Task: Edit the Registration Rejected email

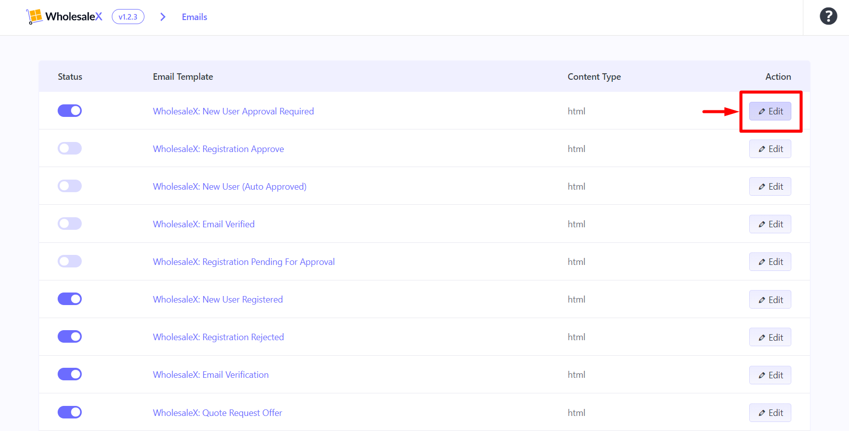Action: pyautogui.click(x=770, y=337)
